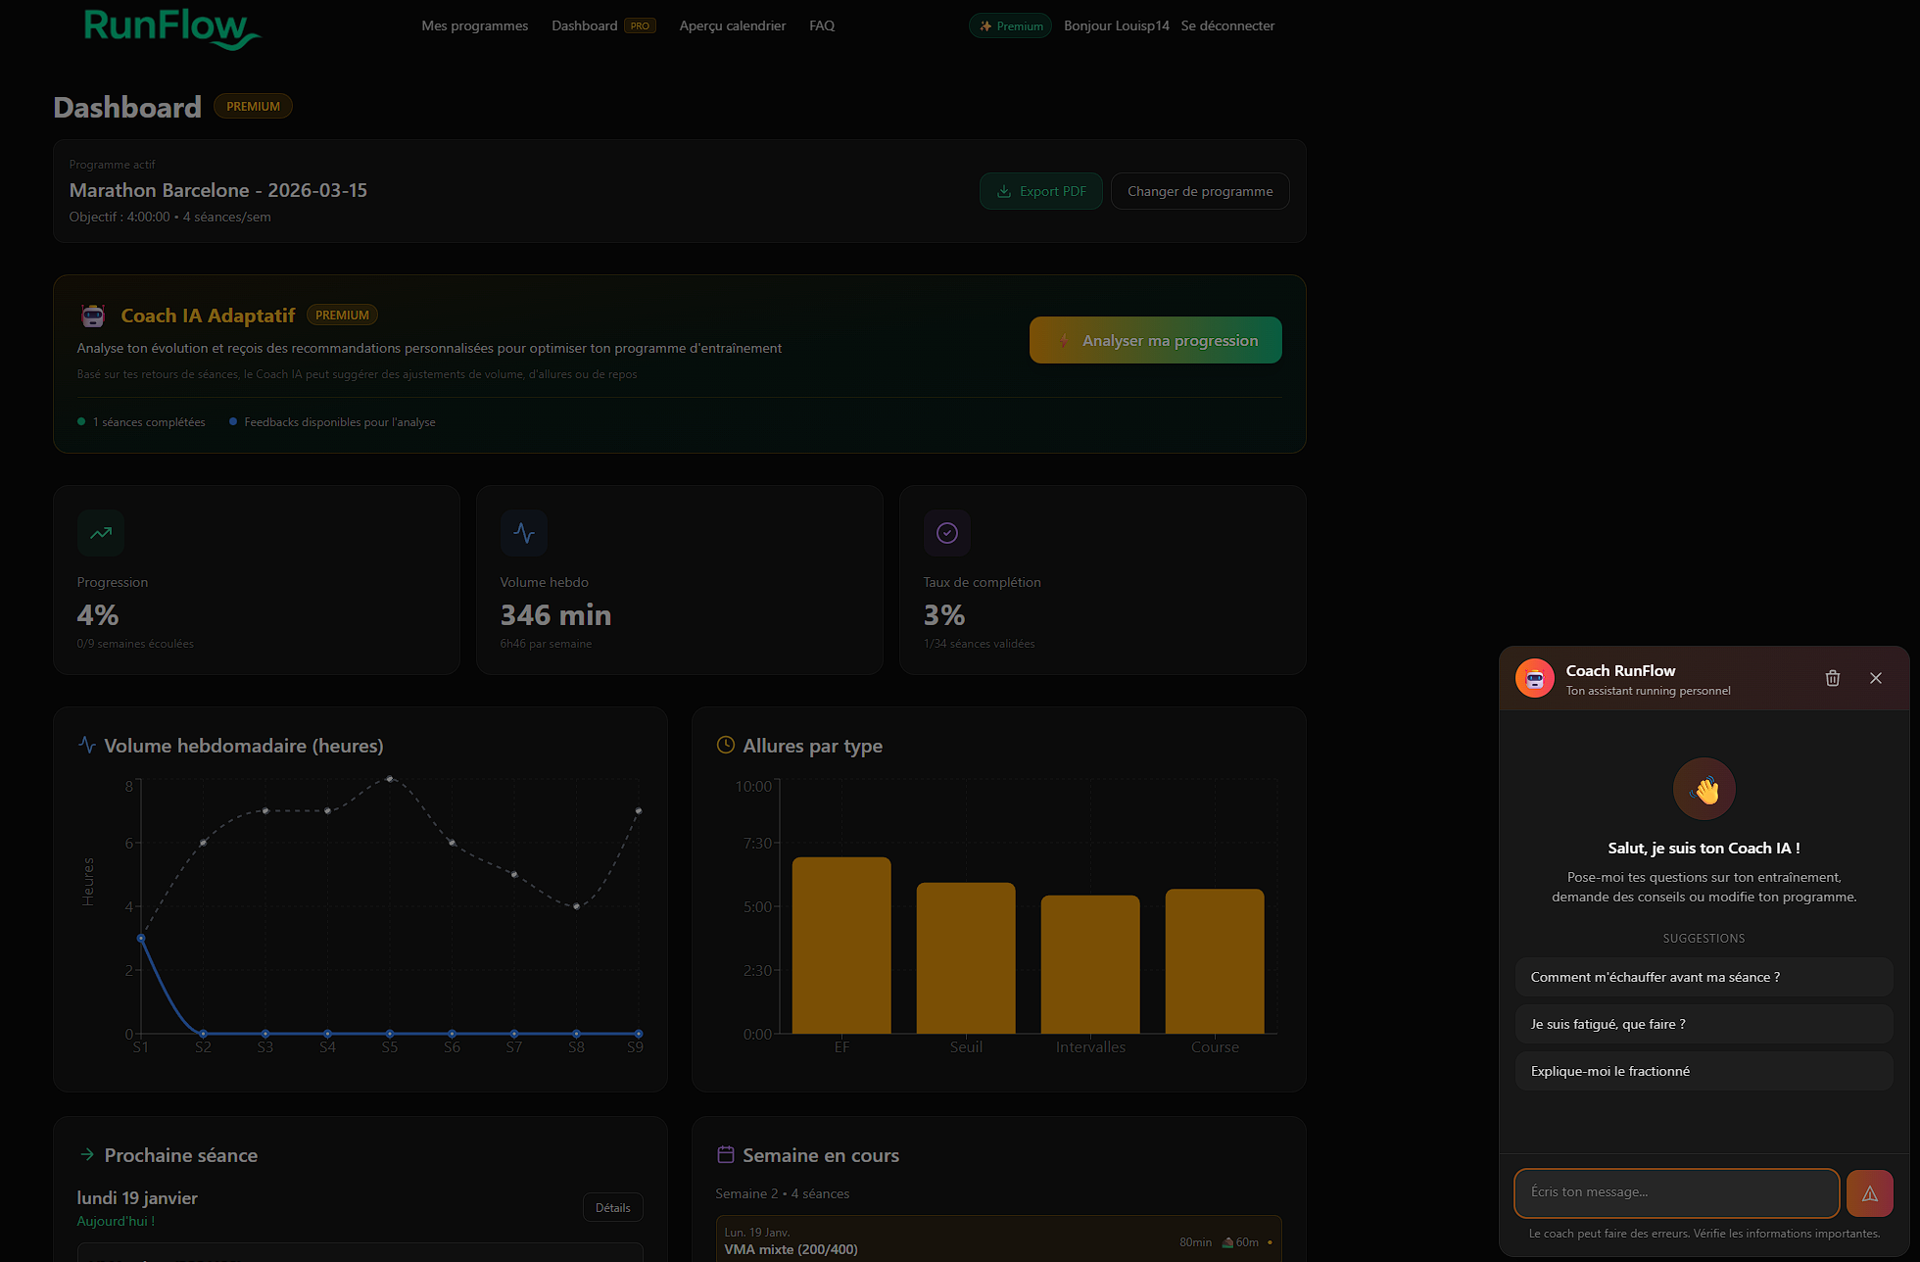Image resolution: width=1920 pixels, height=1262 pixels.
Task: Click the send message arrow button
Action: [1869, 1193]
